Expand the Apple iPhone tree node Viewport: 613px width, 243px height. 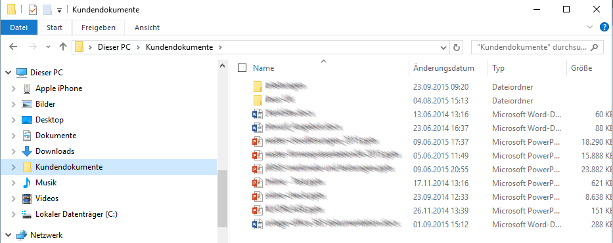(x=14, y=88)
